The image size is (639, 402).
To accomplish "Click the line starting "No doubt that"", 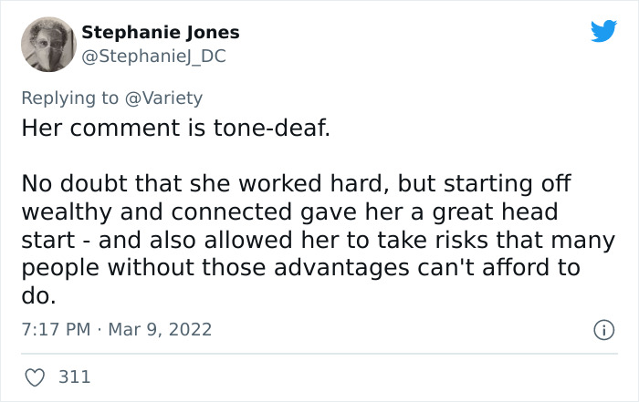I will tap(296, 183).
